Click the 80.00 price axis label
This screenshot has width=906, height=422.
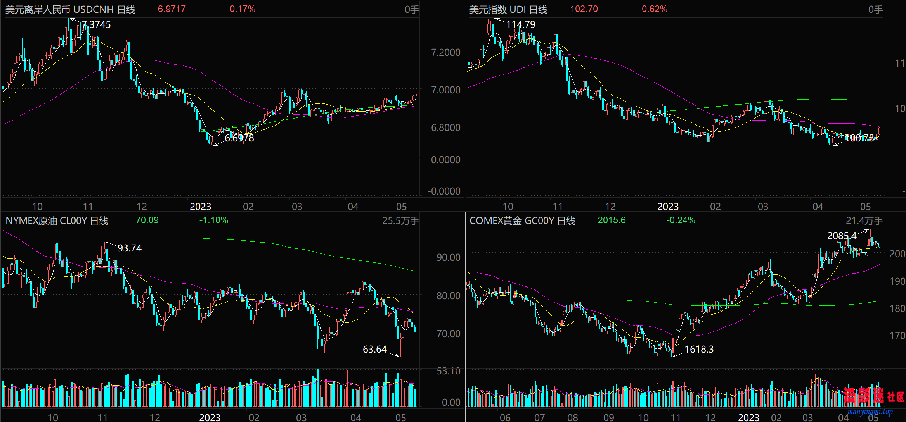click(x=449, y=296)
